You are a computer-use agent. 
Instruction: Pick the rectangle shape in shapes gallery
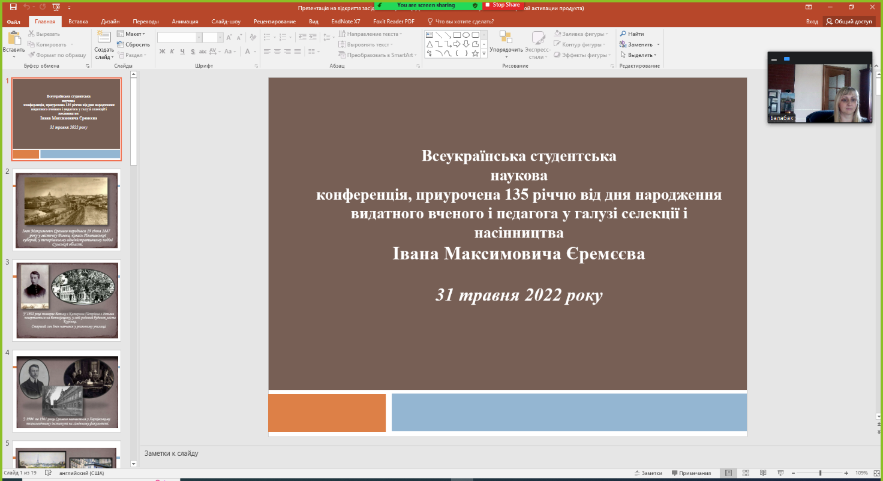click(457, 34)
